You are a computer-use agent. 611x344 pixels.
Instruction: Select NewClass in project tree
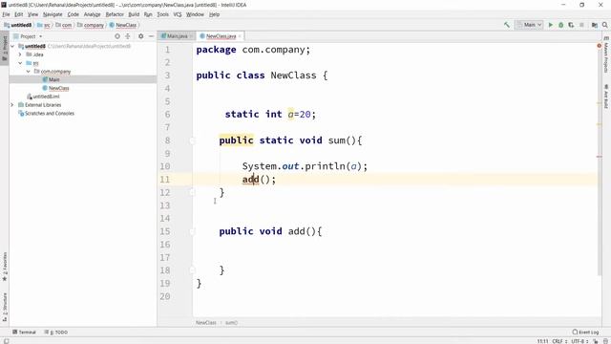coord(59,88)
